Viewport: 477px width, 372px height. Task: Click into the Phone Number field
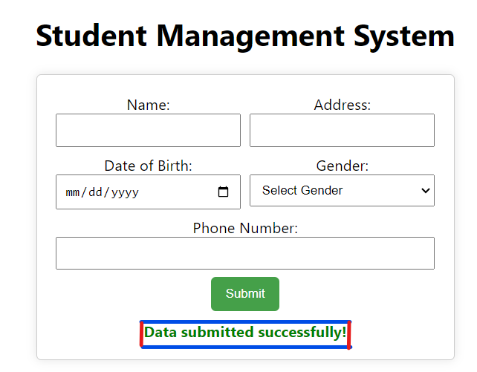244,253
